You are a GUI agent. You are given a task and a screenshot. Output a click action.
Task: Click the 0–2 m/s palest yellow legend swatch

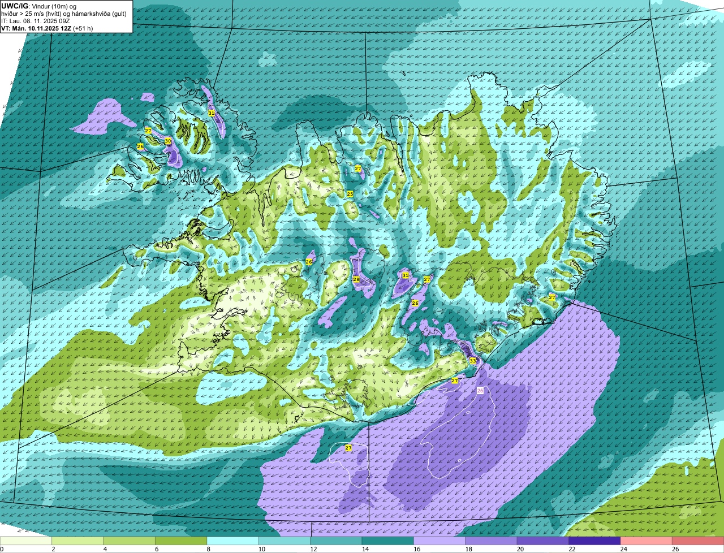(x=26, y=541)
